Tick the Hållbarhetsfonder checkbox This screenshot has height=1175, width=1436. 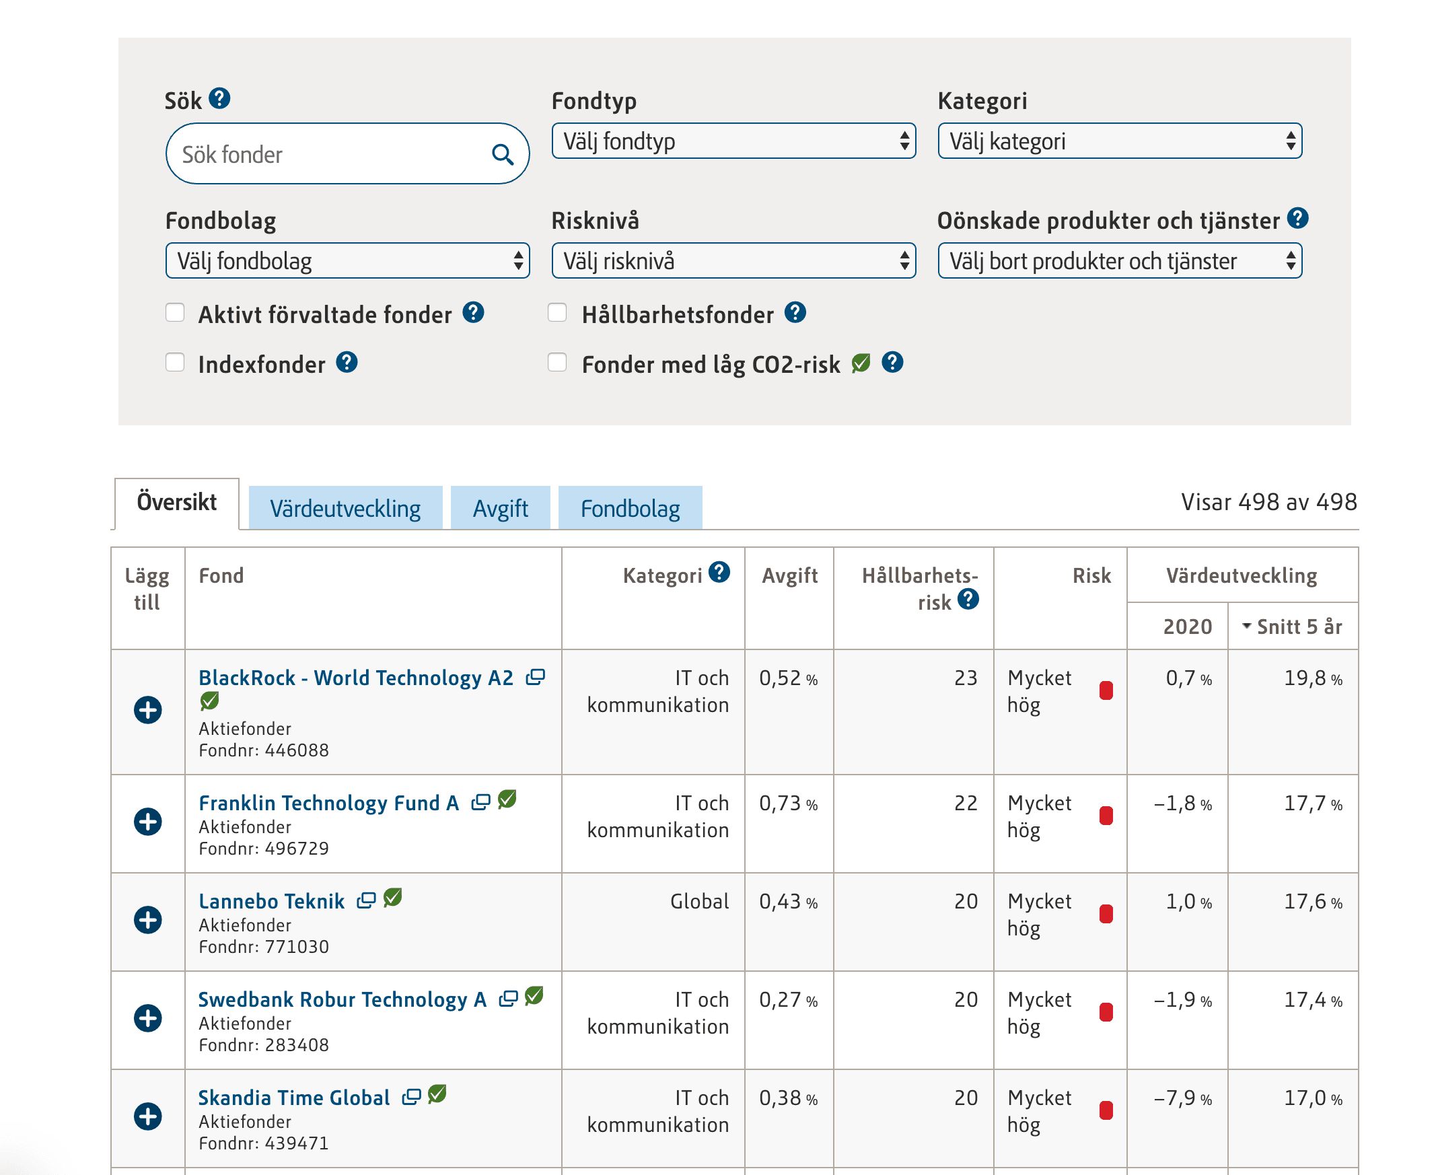(x=557, y=312)
